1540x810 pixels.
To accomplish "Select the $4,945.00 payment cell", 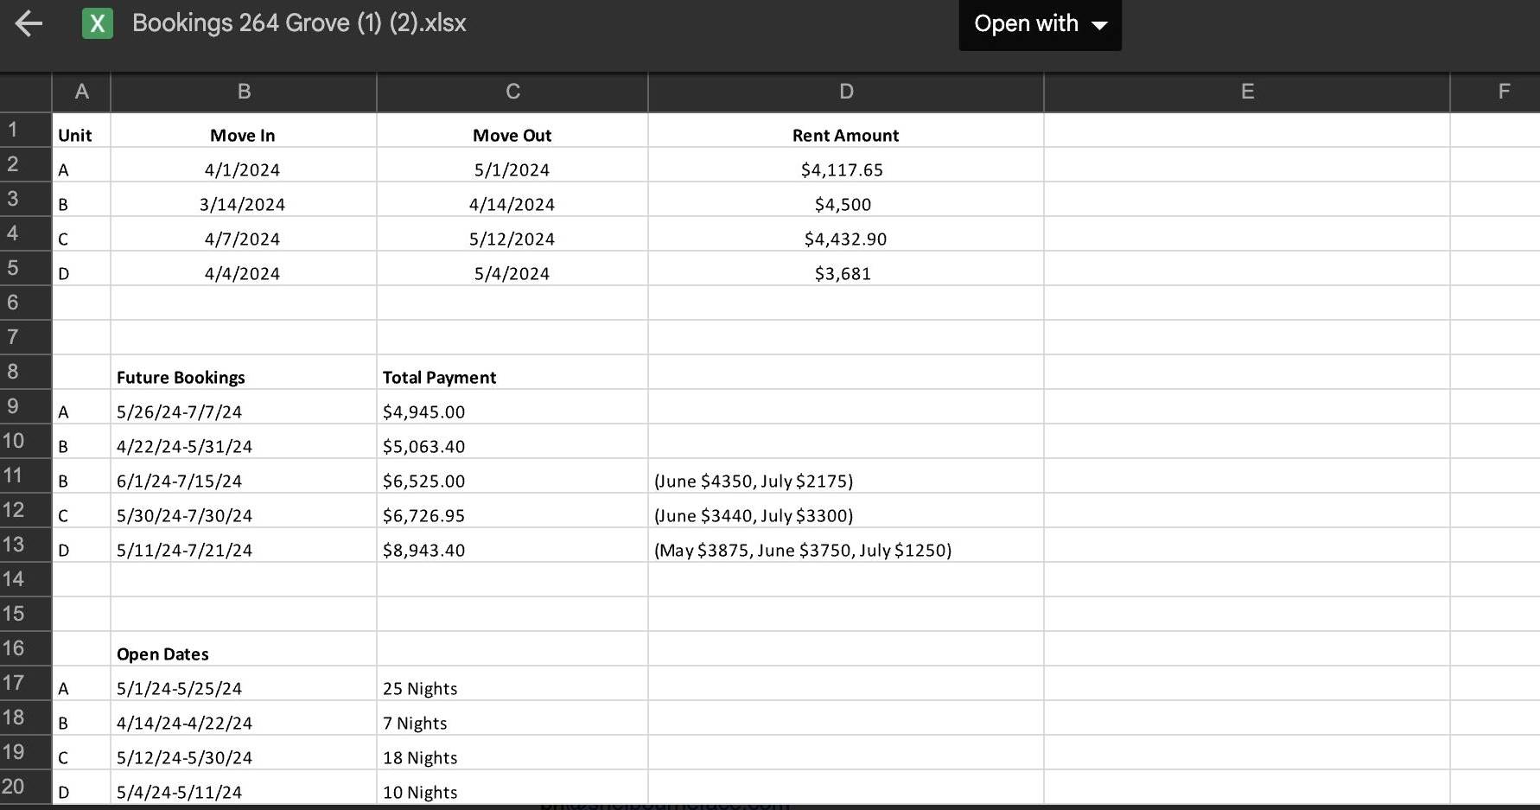I will [x=512, y=407].
